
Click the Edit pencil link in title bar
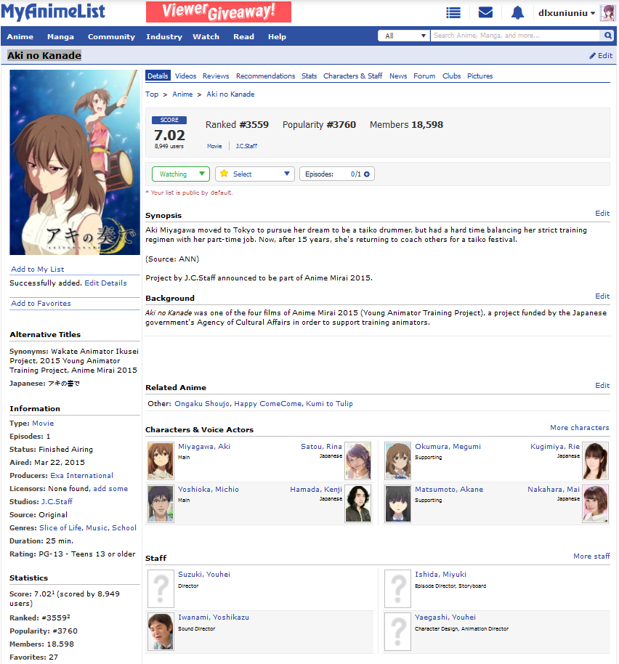(601, 55)
